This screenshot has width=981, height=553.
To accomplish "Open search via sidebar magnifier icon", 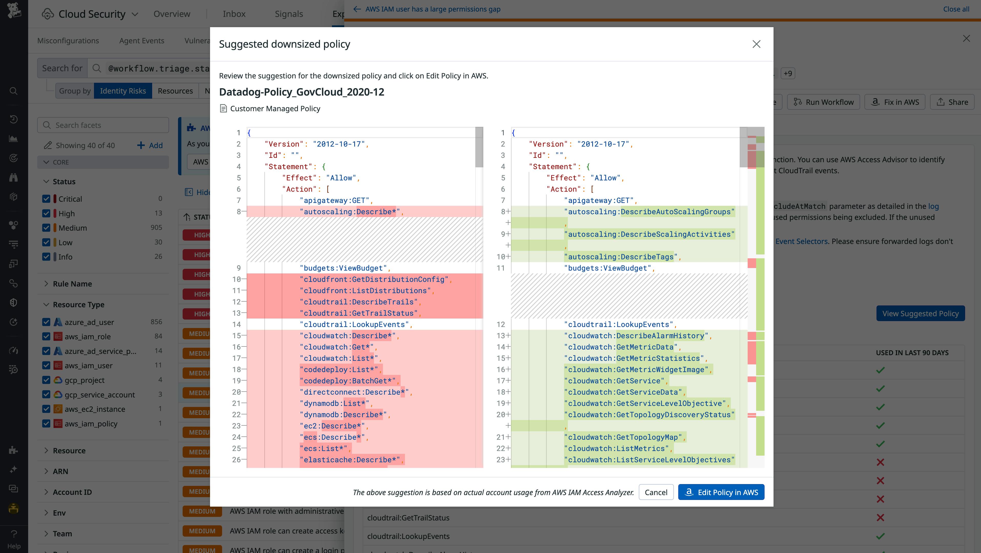I will (13, 91).
